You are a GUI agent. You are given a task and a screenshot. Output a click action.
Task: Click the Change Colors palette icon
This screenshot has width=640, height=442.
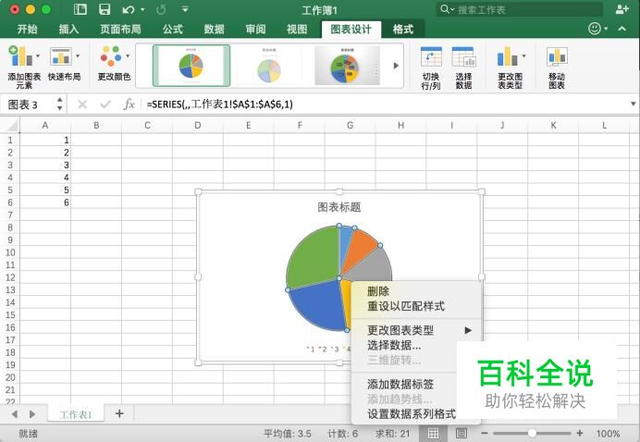111,56
